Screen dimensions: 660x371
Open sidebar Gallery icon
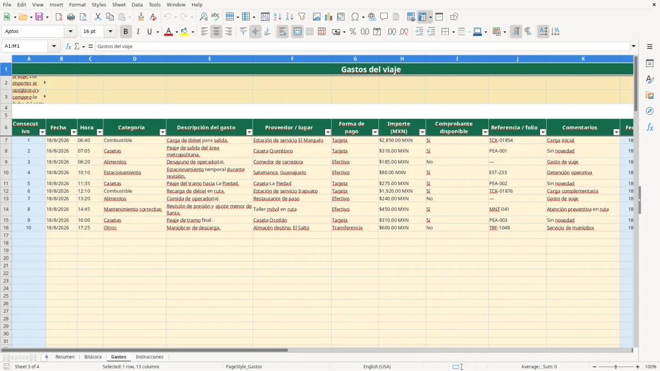coord(650,96)
